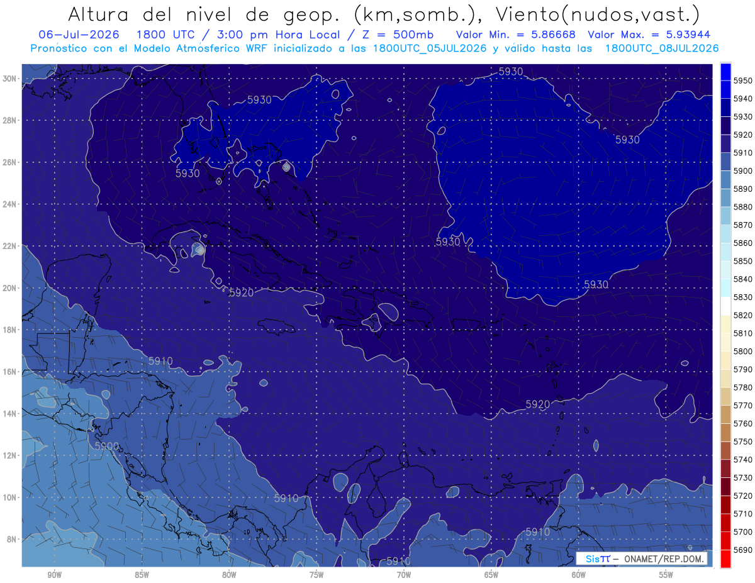Image resolution: width=755 pixels, height=583 pixels.
Task: Click the "5770" color bar label
Action: 742,406
